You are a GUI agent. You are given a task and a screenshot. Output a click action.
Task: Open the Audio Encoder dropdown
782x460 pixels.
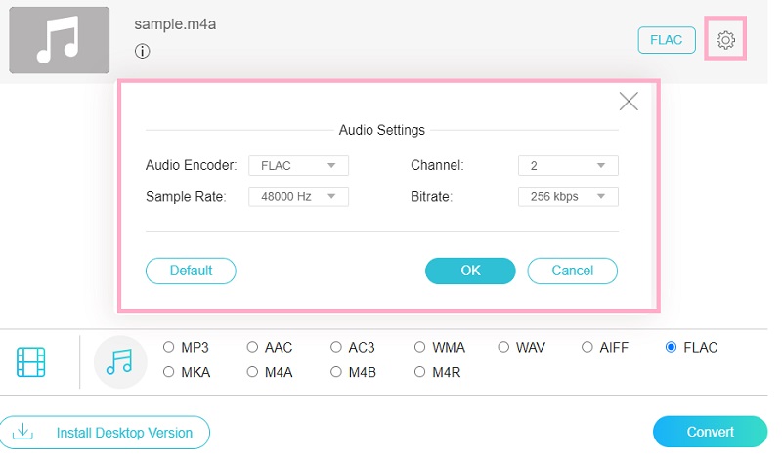tap(298, 166)
